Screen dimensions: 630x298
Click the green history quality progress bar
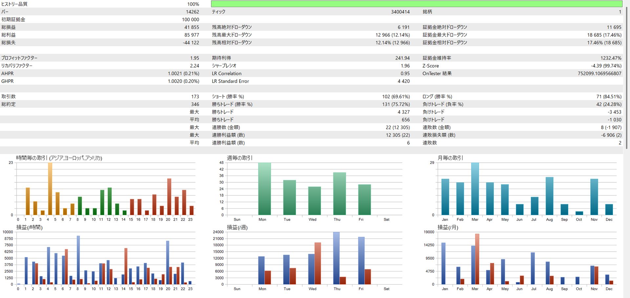tap(416, 4)
